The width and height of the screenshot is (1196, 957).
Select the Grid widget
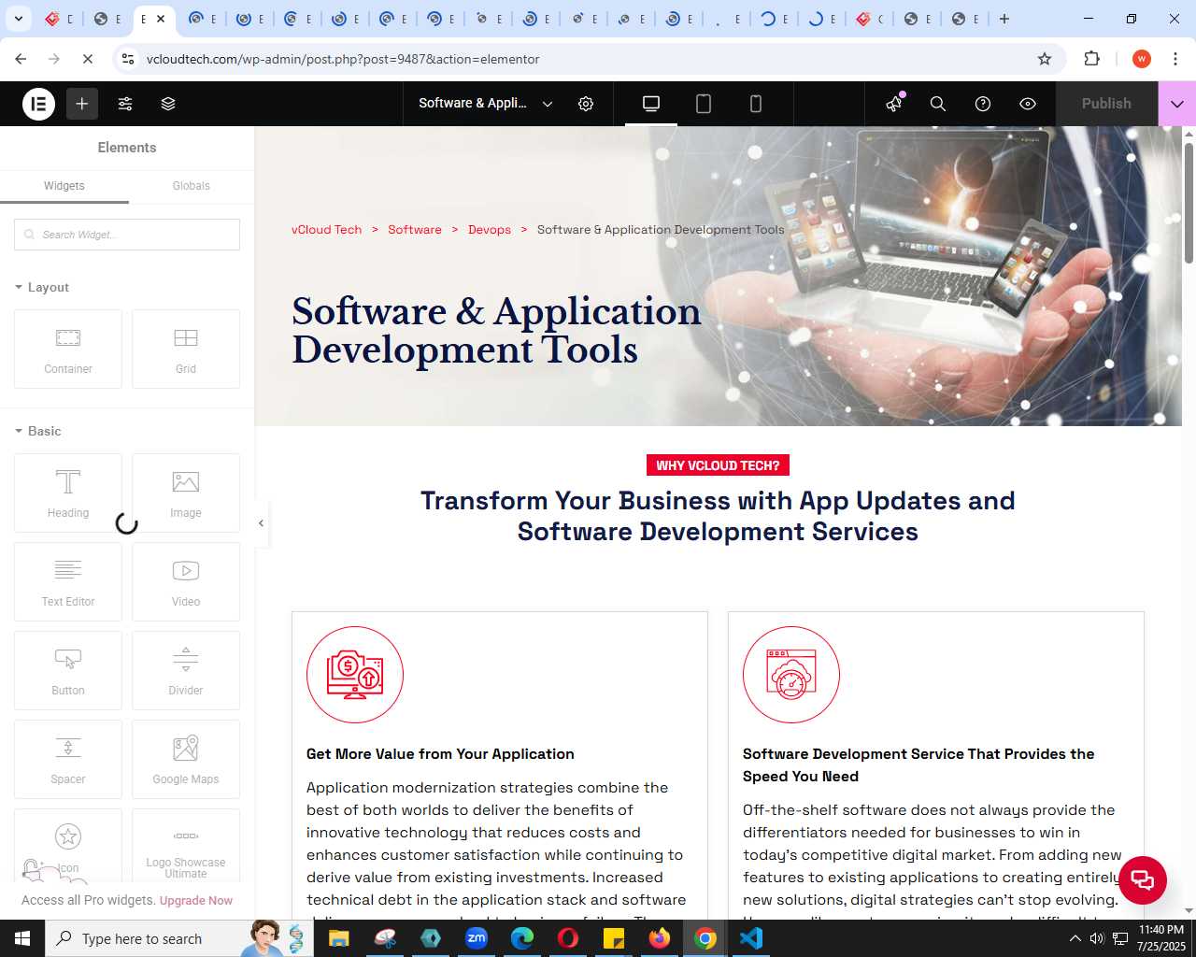[x=186, y=349]
